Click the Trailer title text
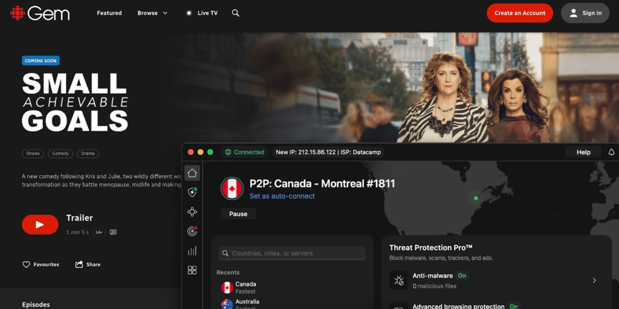The image size is (619, 309). (x=79, y=218)
